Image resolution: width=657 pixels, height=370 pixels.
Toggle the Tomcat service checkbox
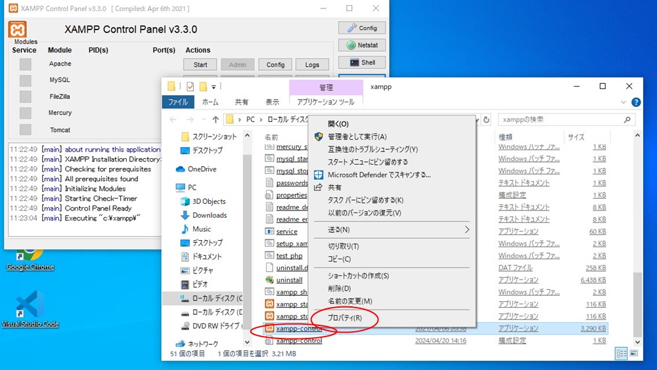tap(26, 129)
